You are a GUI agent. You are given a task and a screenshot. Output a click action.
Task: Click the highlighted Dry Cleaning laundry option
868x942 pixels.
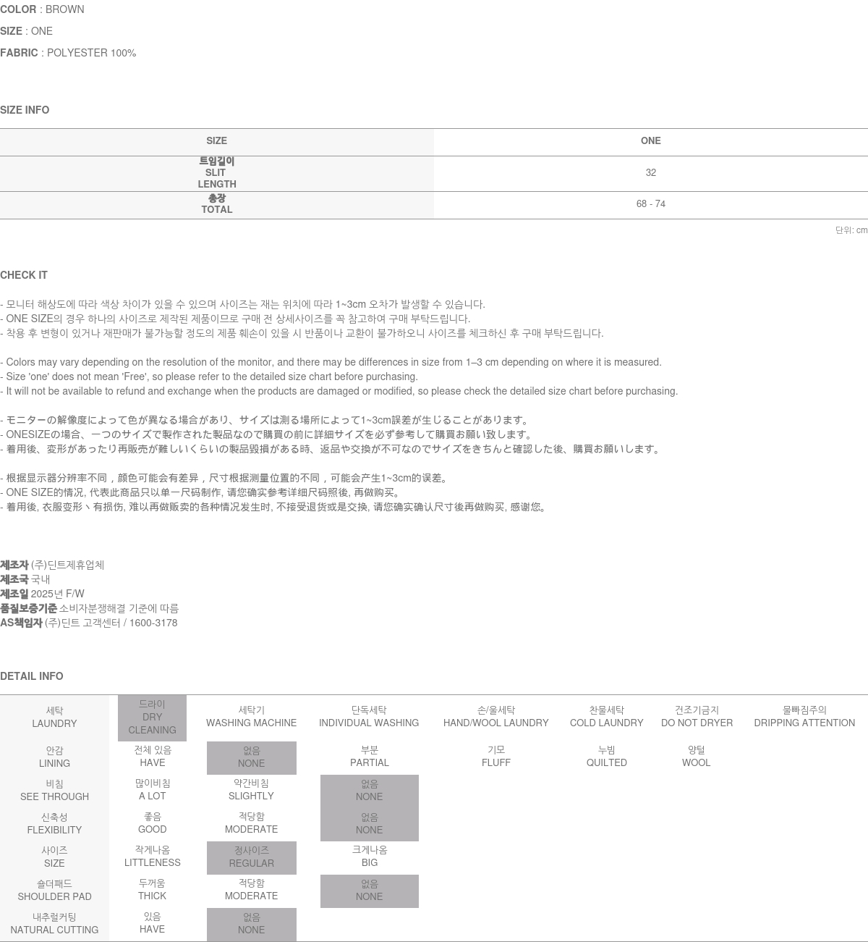(152, 718)
